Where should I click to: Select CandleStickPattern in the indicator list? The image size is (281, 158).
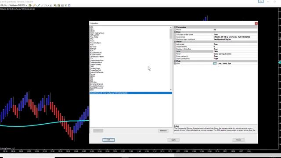[x=97, y=57]
